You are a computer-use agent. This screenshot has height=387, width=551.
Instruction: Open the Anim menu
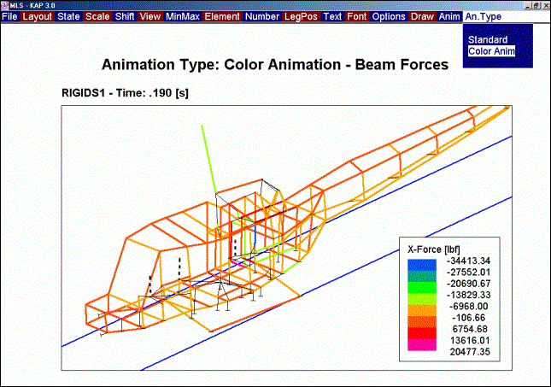448,16
